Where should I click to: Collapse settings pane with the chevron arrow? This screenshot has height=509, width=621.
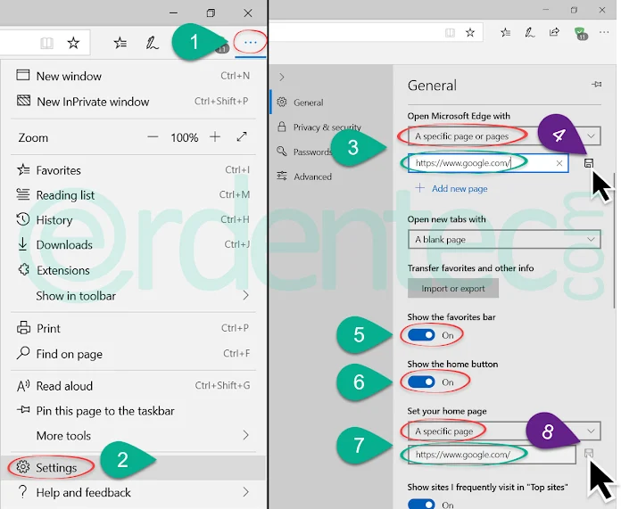tap(282, 77)
